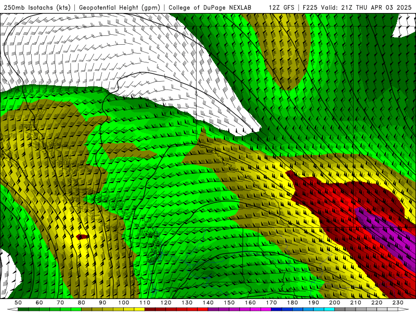Click the 170 label on the color scale
Screen dimensions: 416x312
point(271,303)
